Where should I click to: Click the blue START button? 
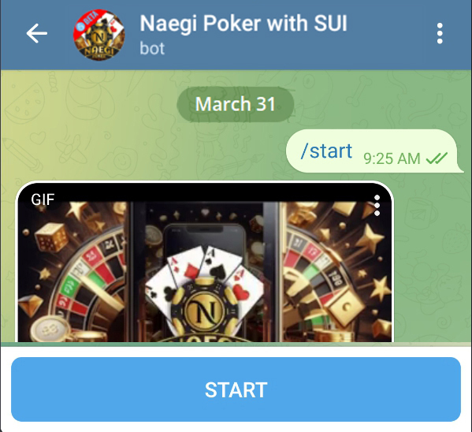click(x=236, y=389)
